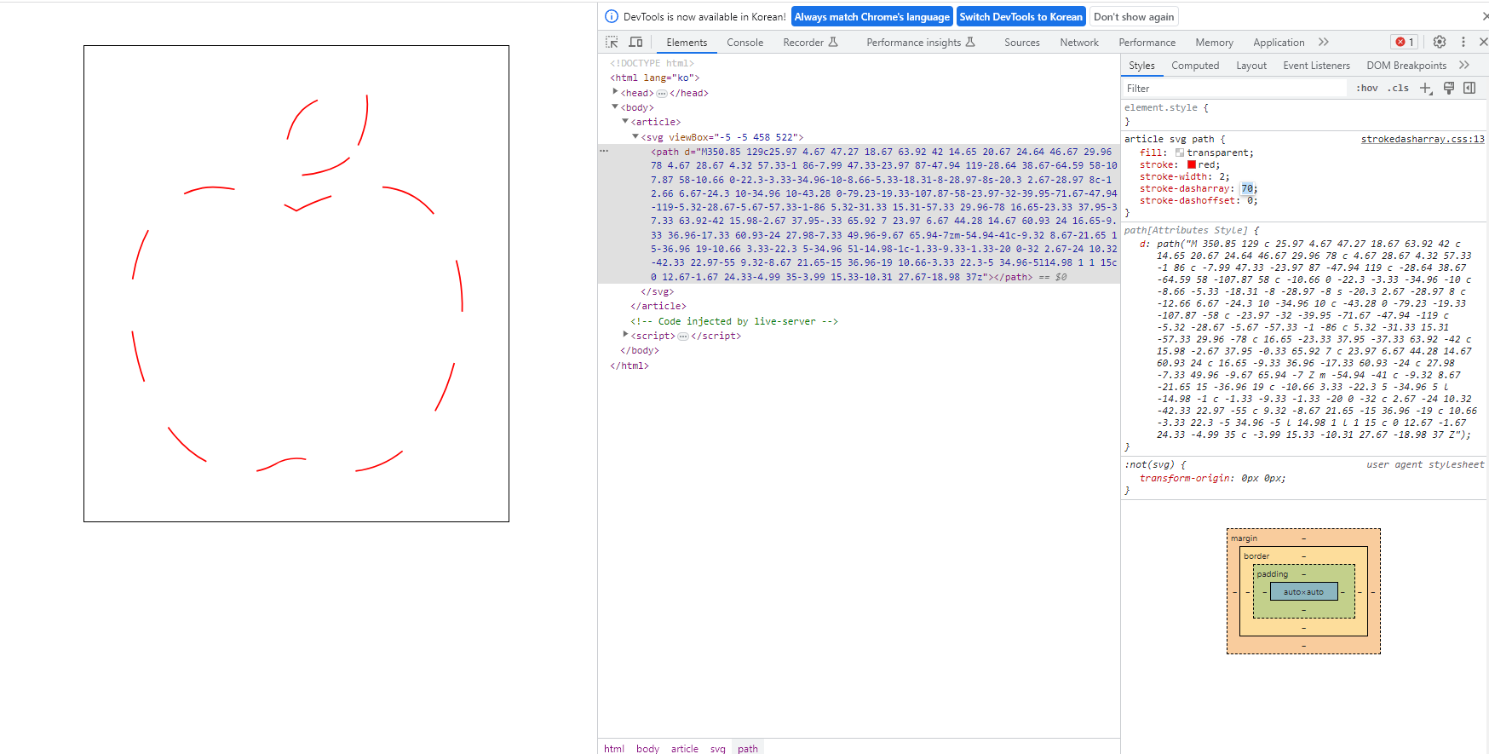
Task: Toggle the .cls element classes button
Action: point(1398,88)
